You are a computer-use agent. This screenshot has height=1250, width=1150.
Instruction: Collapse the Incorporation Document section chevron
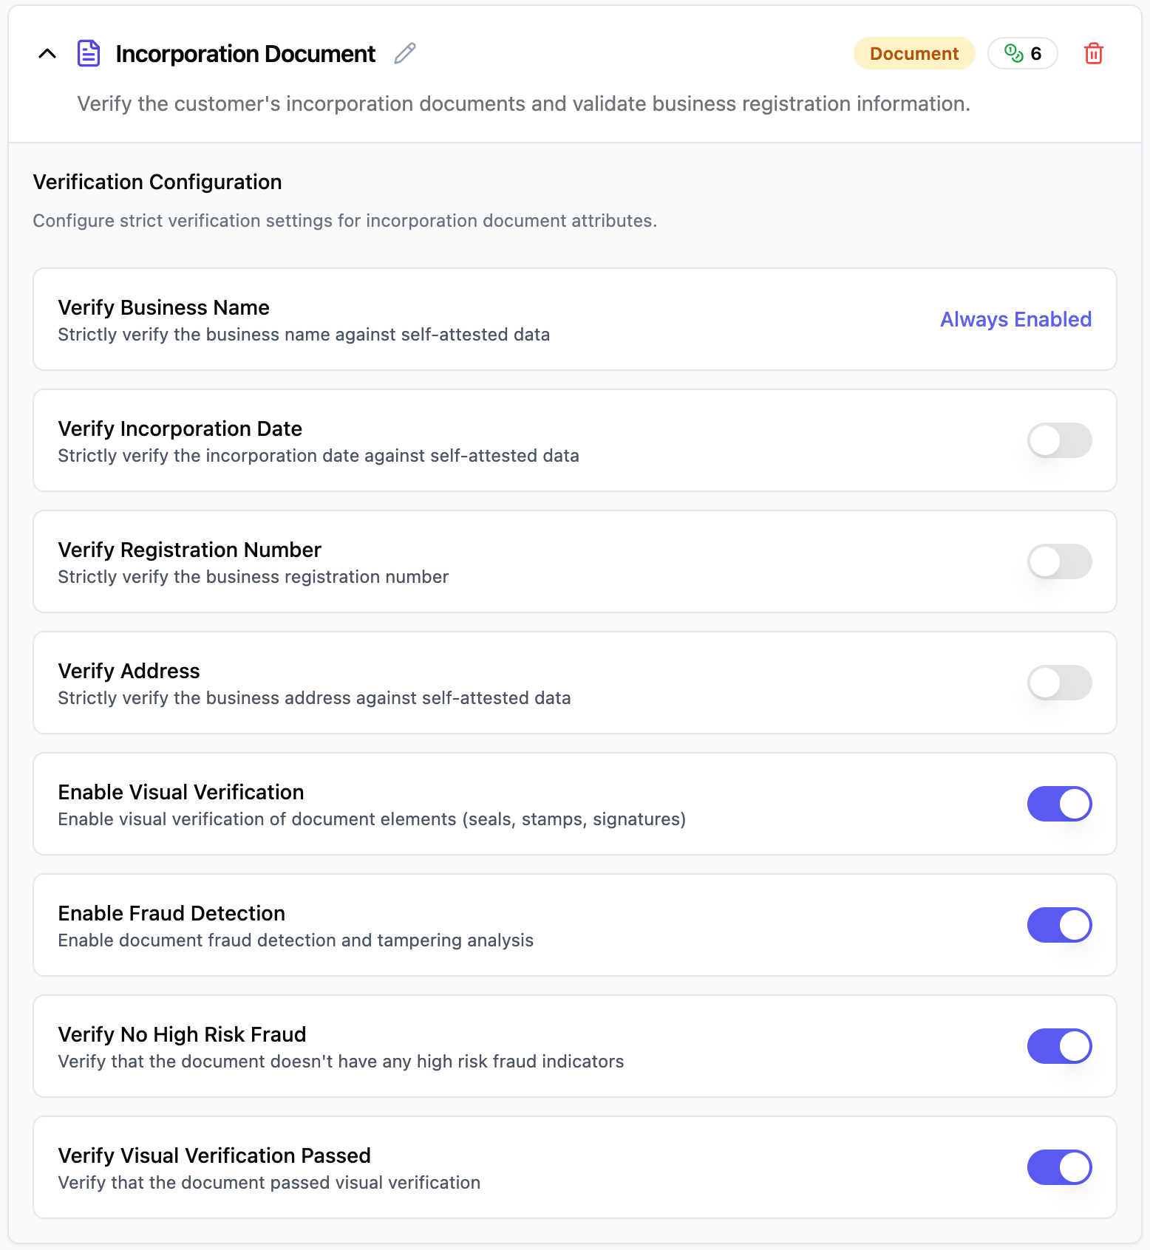[x=47, y=53]
